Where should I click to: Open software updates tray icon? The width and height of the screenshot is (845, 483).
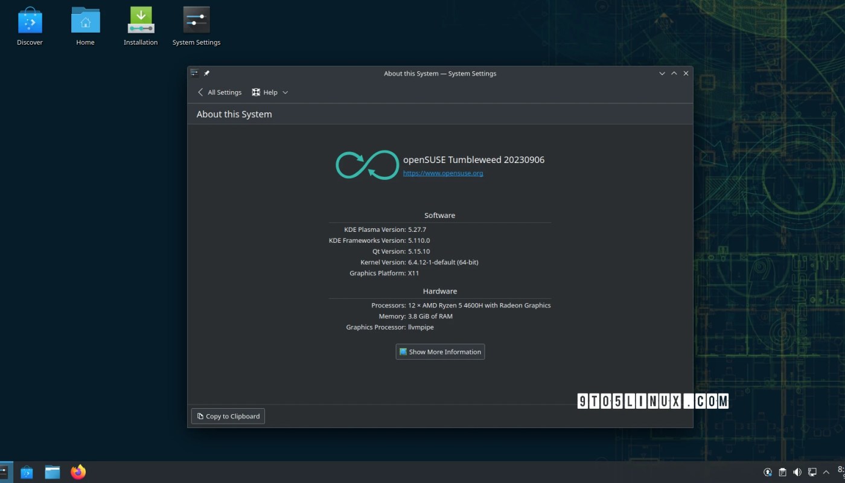(x=768, y=472)
